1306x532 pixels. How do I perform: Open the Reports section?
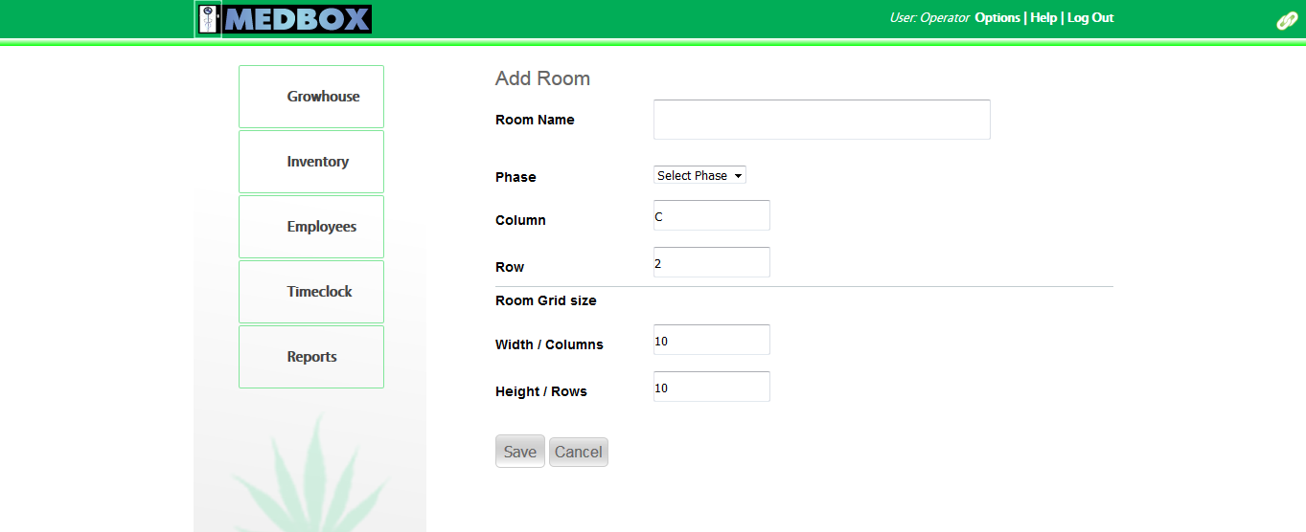(311, 357)
